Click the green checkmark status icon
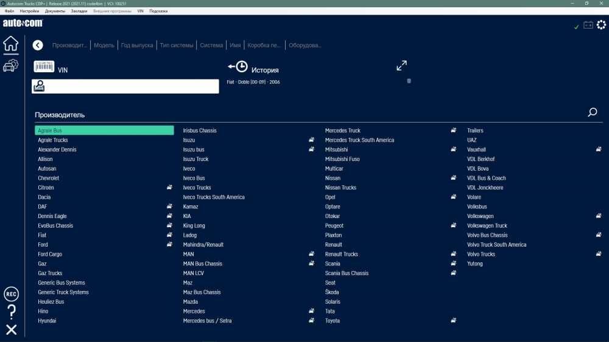Viewport: 609px width, 342px height. 576,27
